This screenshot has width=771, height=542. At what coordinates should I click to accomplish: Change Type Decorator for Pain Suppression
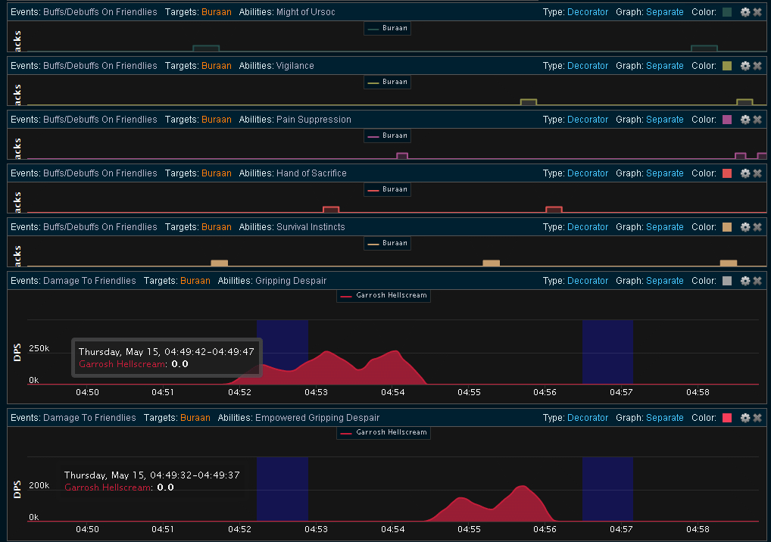click(588, 120)
